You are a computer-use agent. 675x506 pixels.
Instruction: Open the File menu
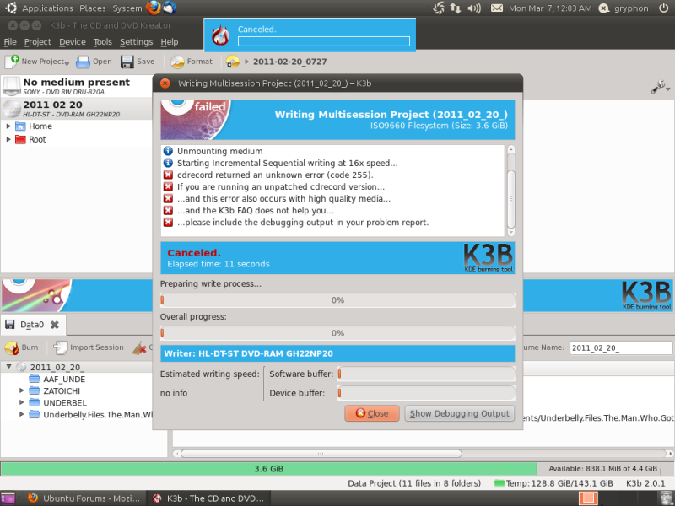pyautogui.click(x=10, y=42)
